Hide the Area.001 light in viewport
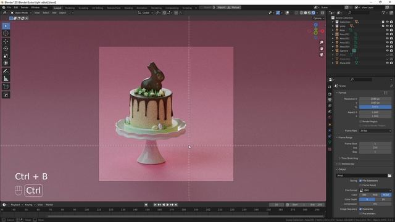Viewport: 395px width, 222px height. (x=387, y=35)
